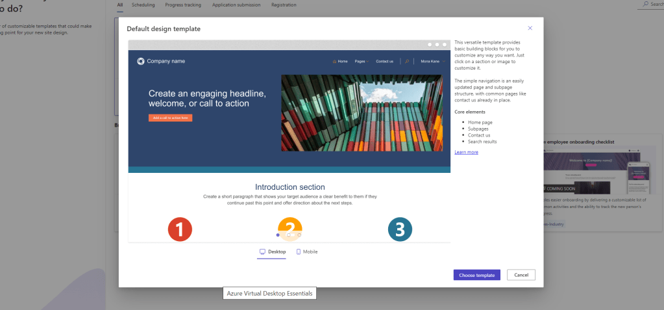
Task: Expand the Mona Kane user menu
Action: [432, 62]
